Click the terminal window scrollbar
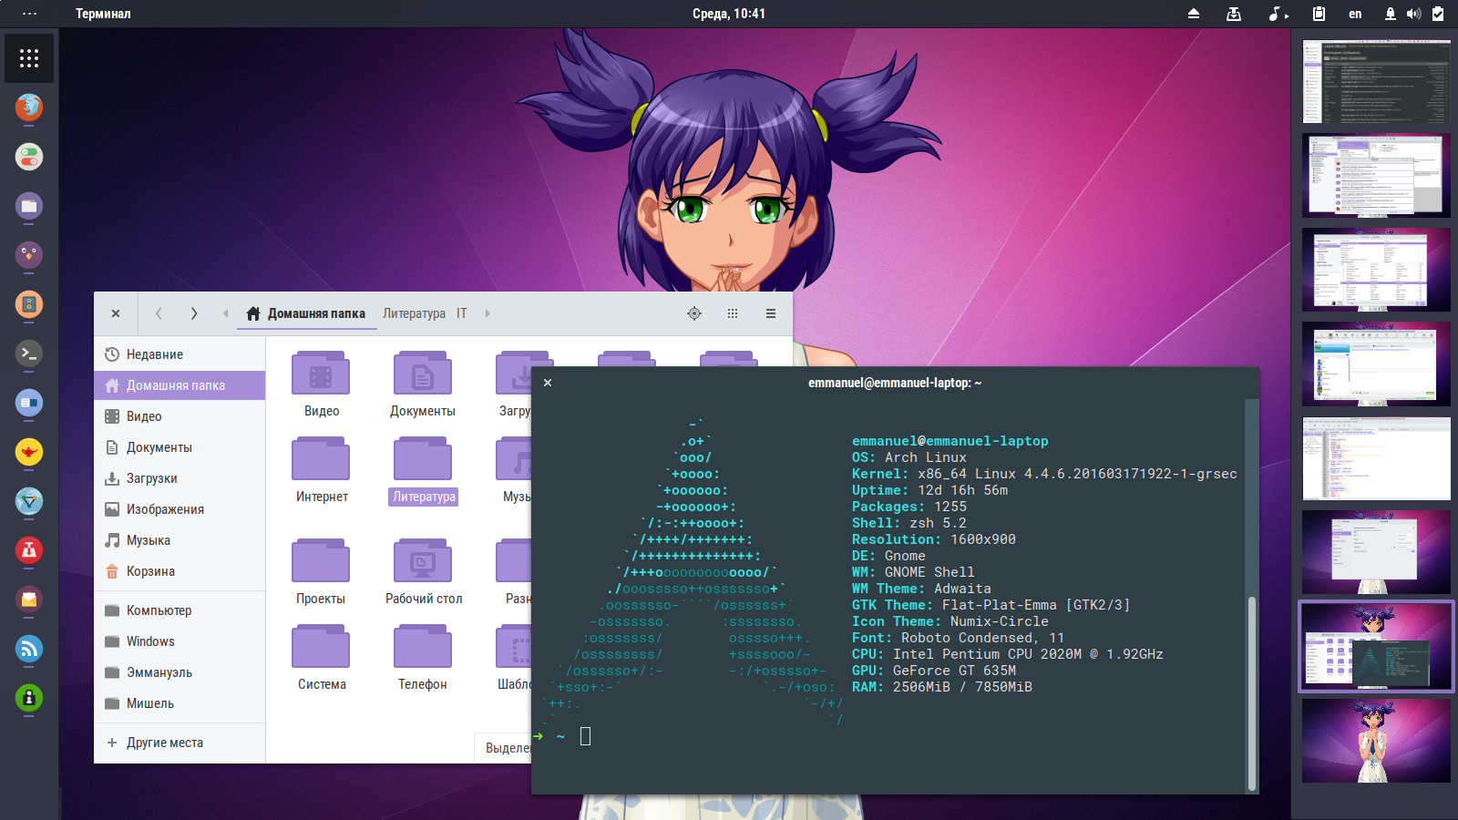1458x820 pixels. [x=1252, y=693]
